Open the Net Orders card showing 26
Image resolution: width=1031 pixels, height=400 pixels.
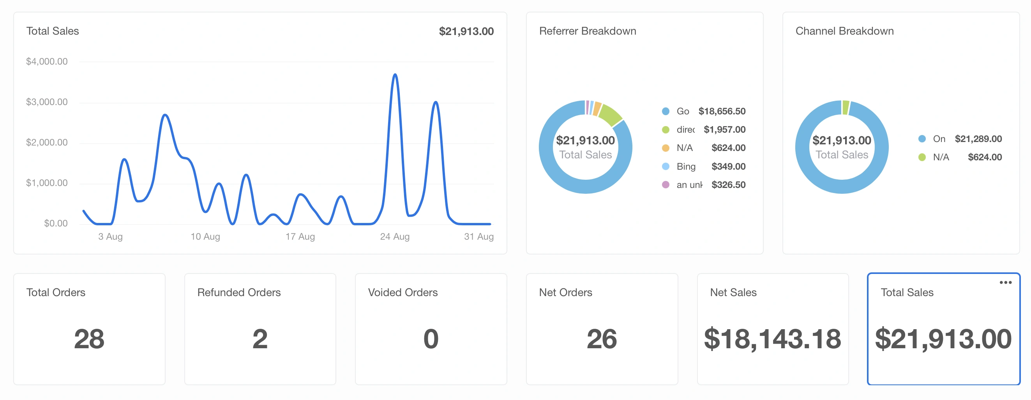[x=602, y=329]
